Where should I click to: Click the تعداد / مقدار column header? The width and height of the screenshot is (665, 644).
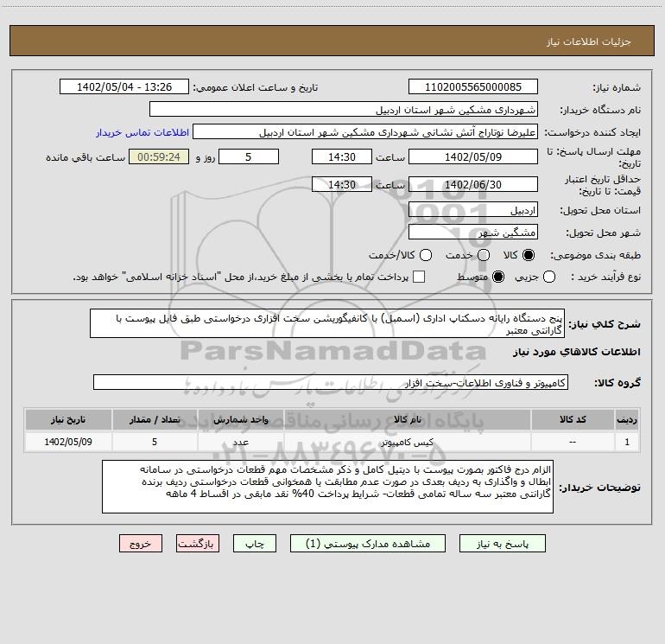coord(155,419)
